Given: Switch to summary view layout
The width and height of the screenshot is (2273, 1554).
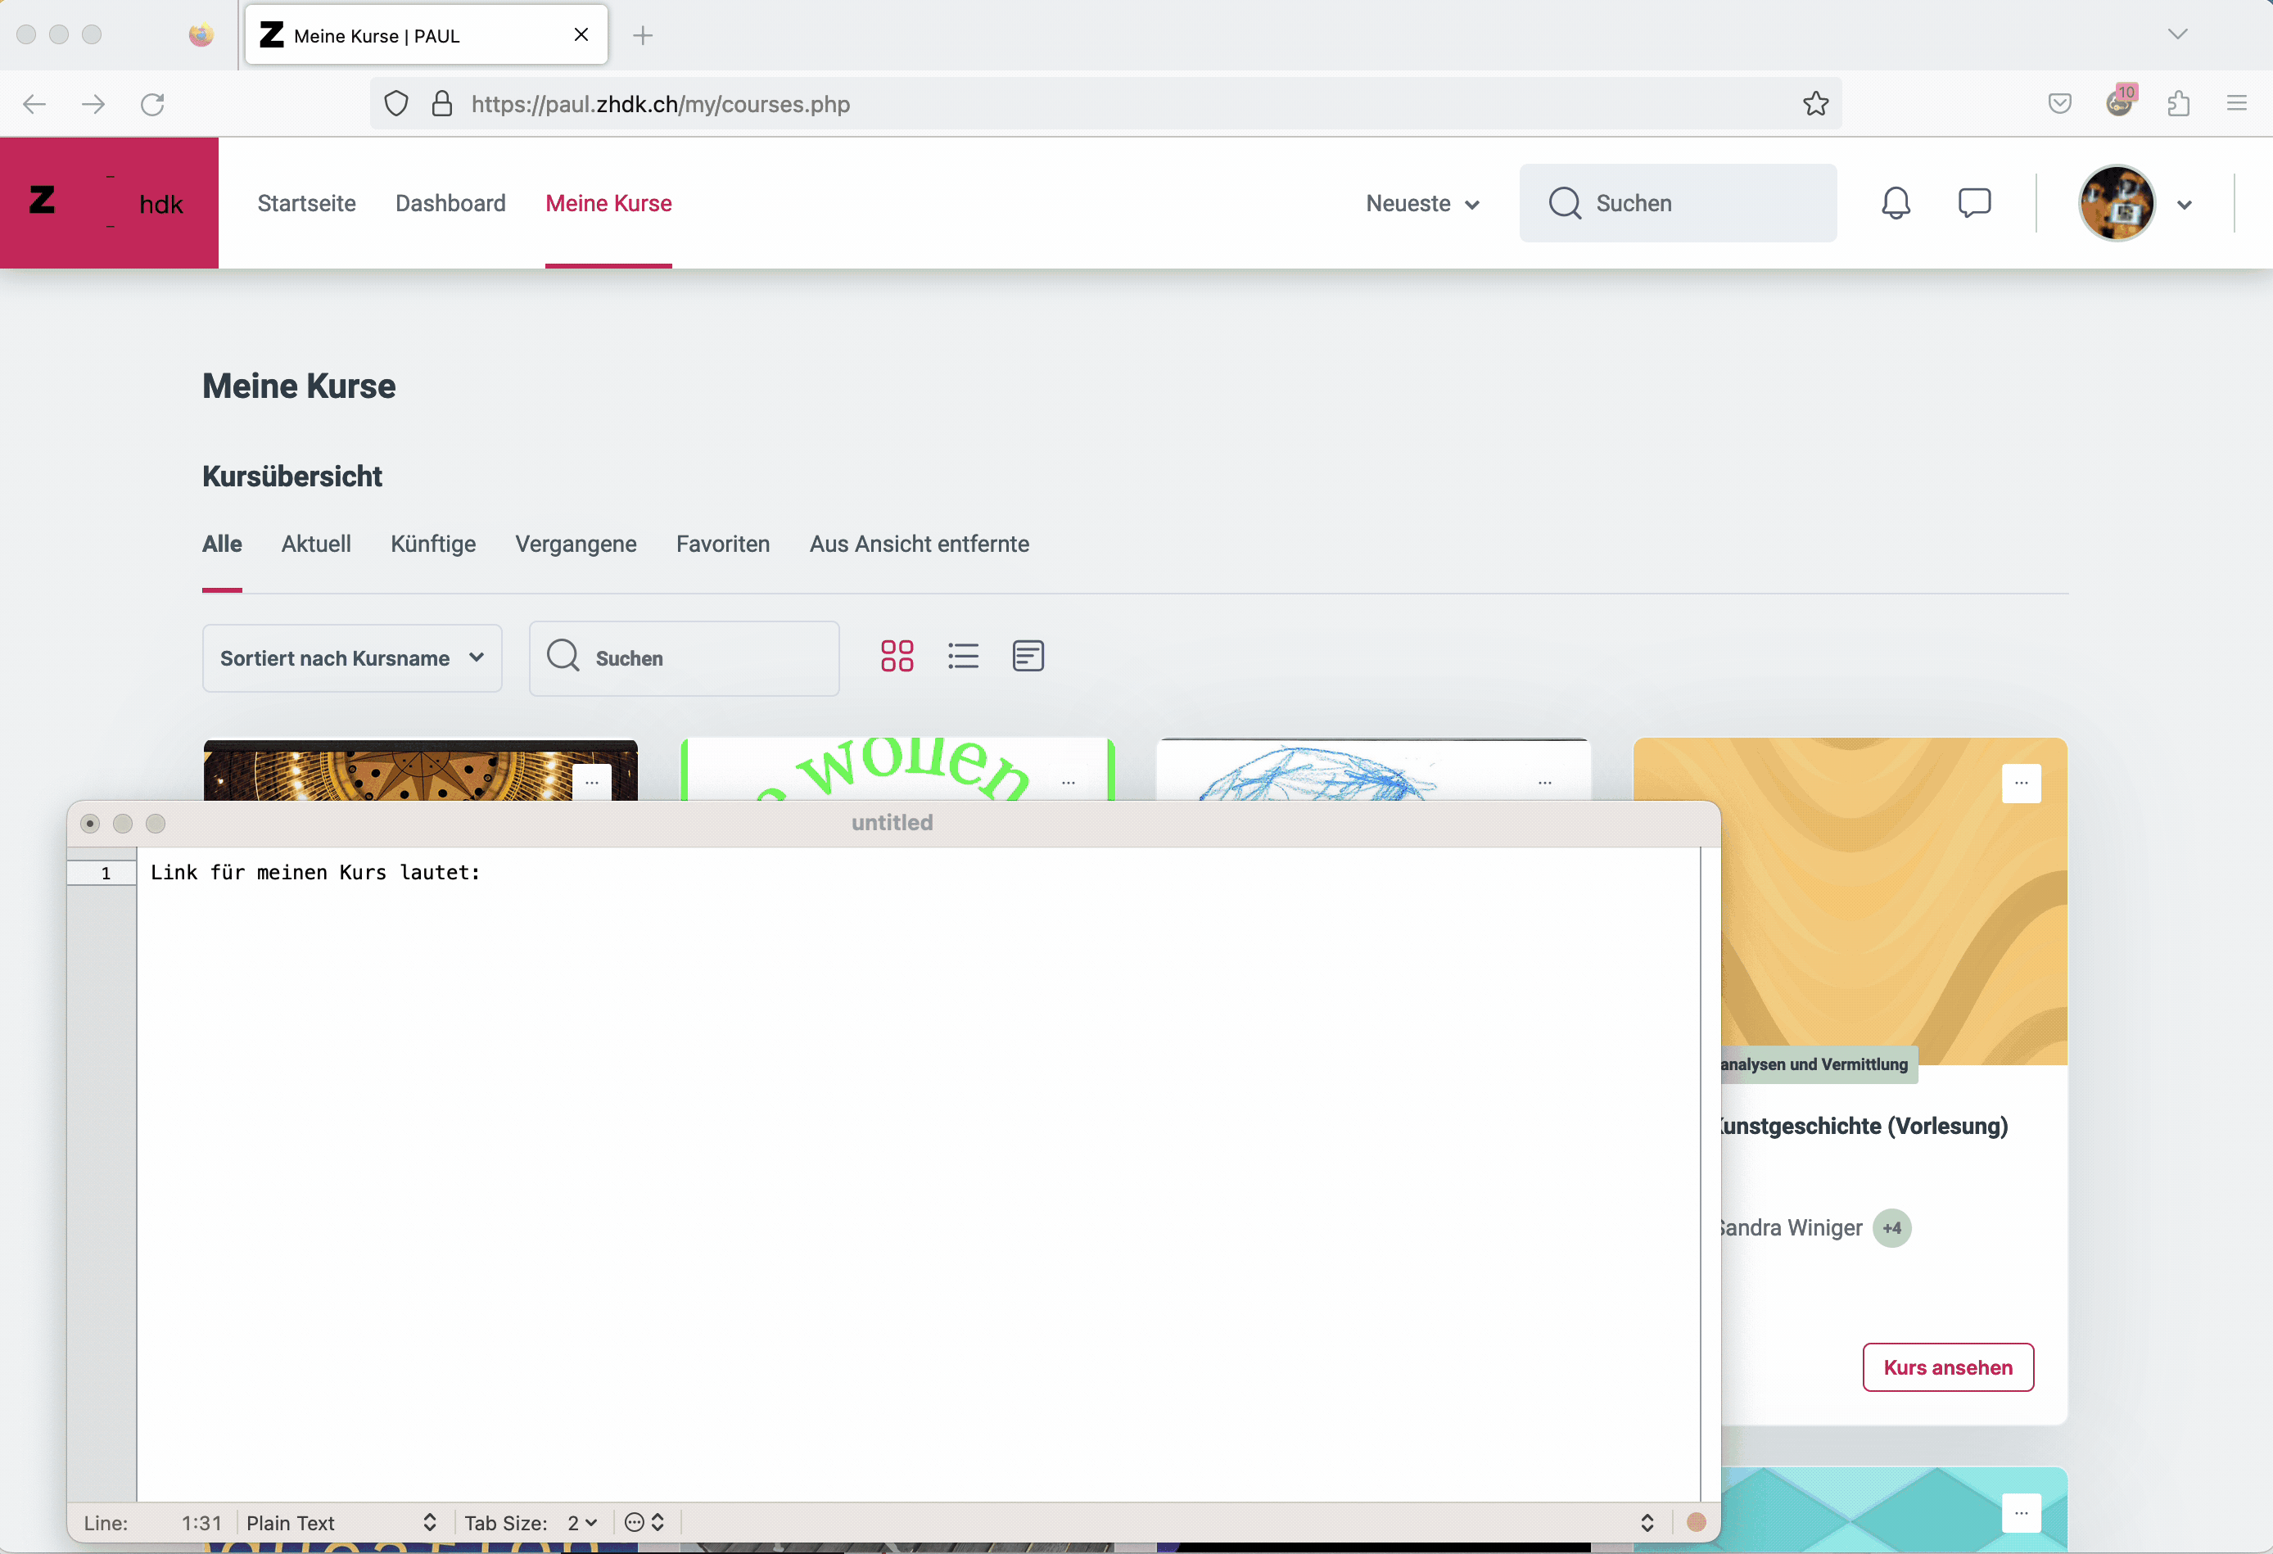Looking at the screenshot, I should [1028, 656].
